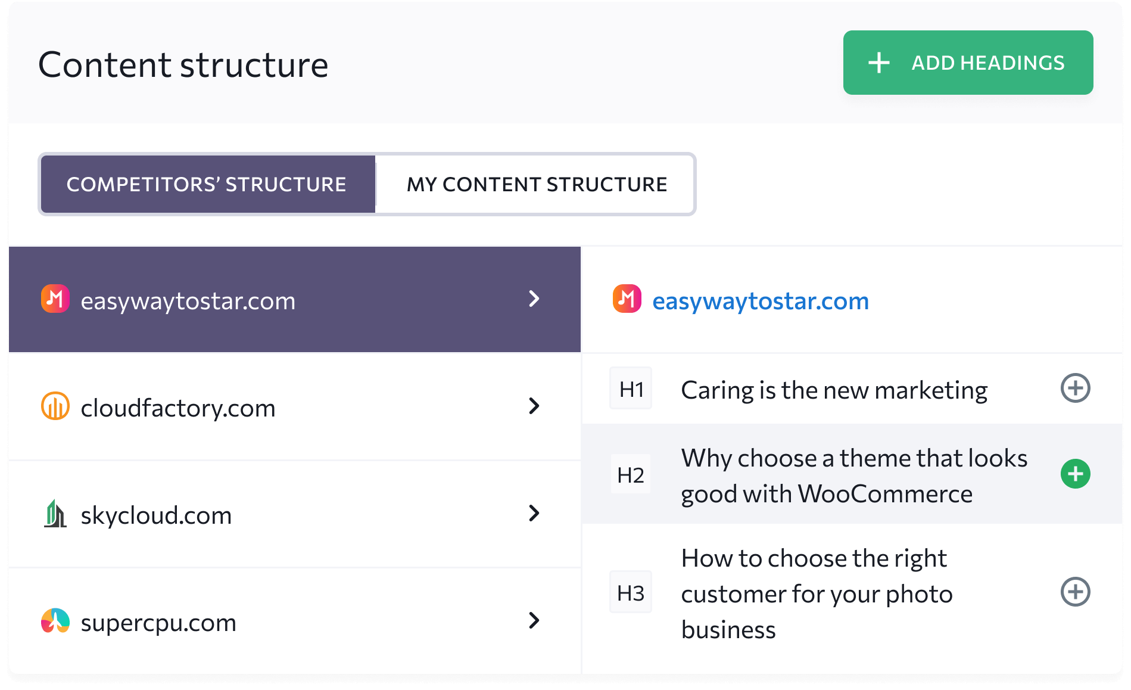This screenshot has height=690, width=1131.
Task: Click the favicon beside the blue easywaytostar.com link
Action: click(627, 299)
